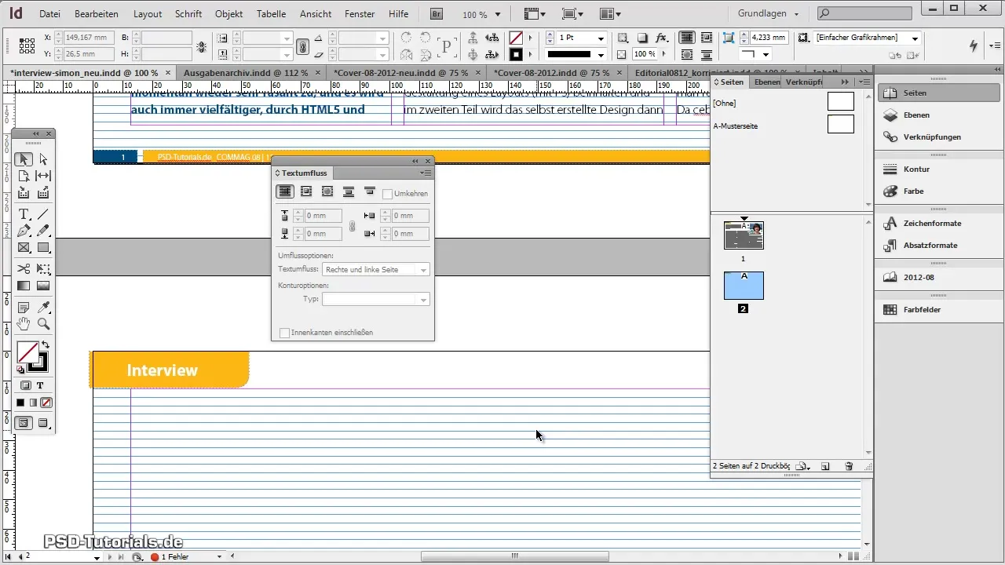This screenshot has height=565, width=1005.
Task: Open the Textumfluss panel flyout menu
Action: pos(426,173)
